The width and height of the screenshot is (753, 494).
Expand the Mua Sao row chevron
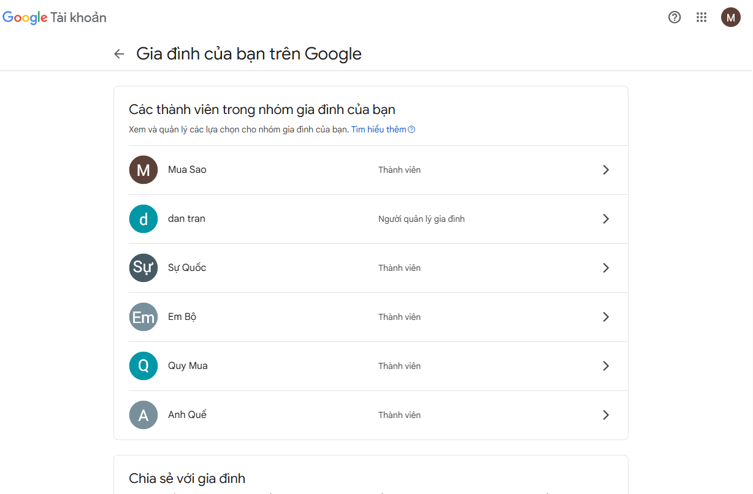coord(606,170)
